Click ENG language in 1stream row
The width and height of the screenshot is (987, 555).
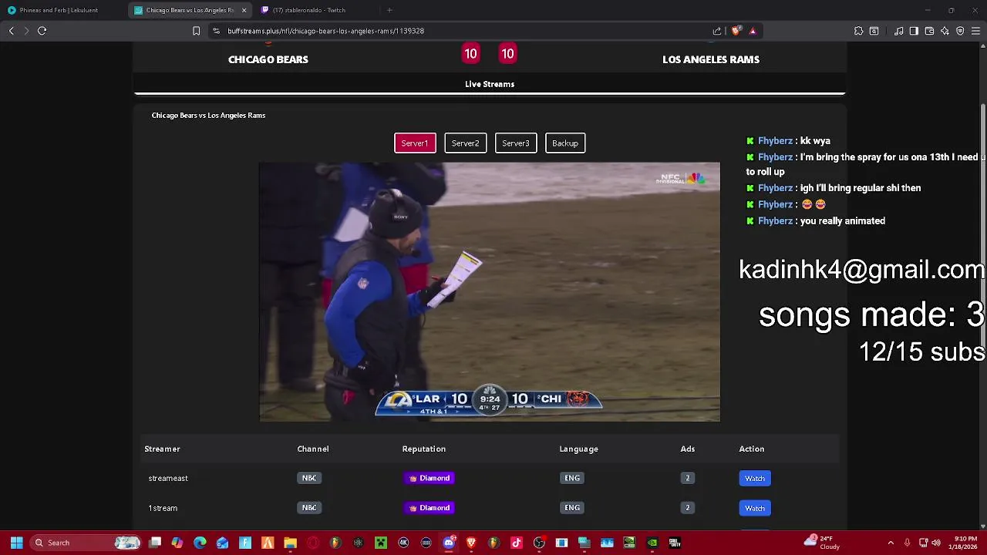tap(572, 508)
